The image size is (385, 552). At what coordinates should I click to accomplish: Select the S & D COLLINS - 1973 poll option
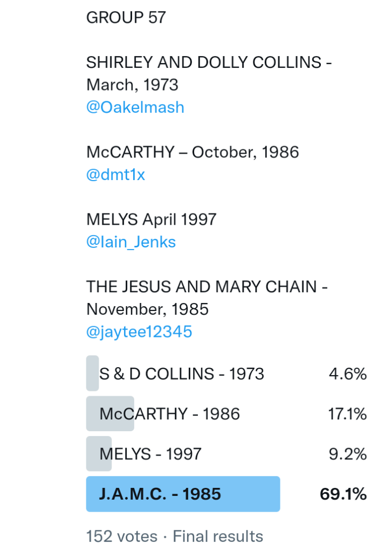(x=182, y=374)
